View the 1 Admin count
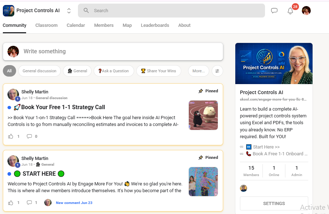The width and height of the screenshot is (329, 214). [296, 171]
